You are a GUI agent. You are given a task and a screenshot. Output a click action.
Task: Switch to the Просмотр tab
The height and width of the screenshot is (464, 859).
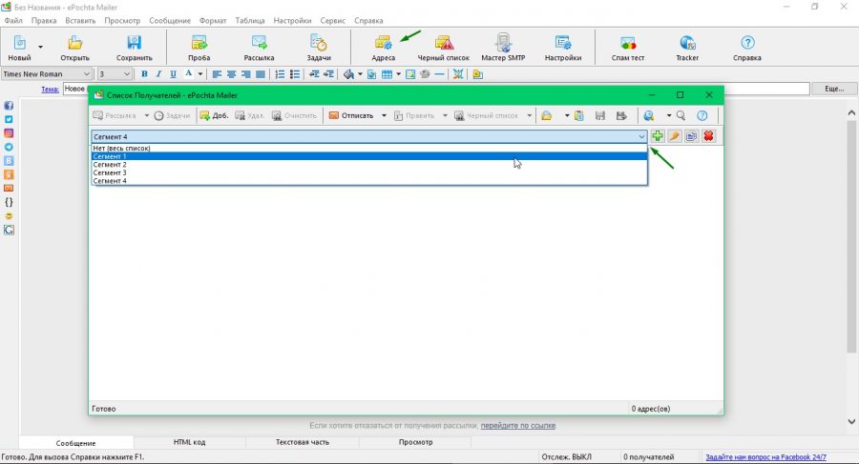(415, 442)
